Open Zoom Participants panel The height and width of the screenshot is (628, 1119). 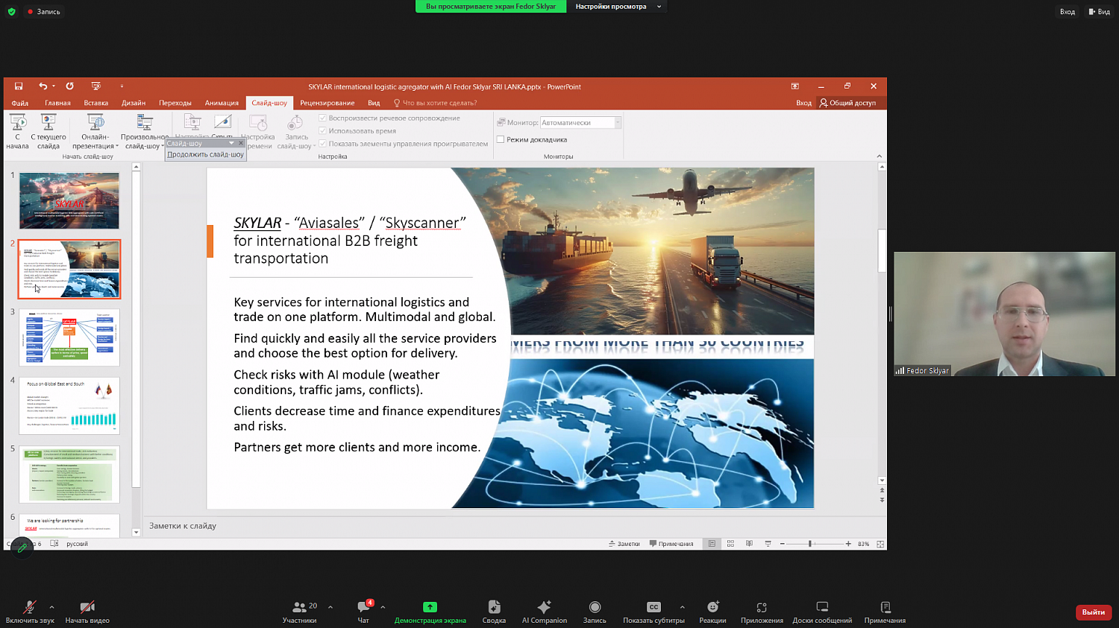(x=300, y=612)
